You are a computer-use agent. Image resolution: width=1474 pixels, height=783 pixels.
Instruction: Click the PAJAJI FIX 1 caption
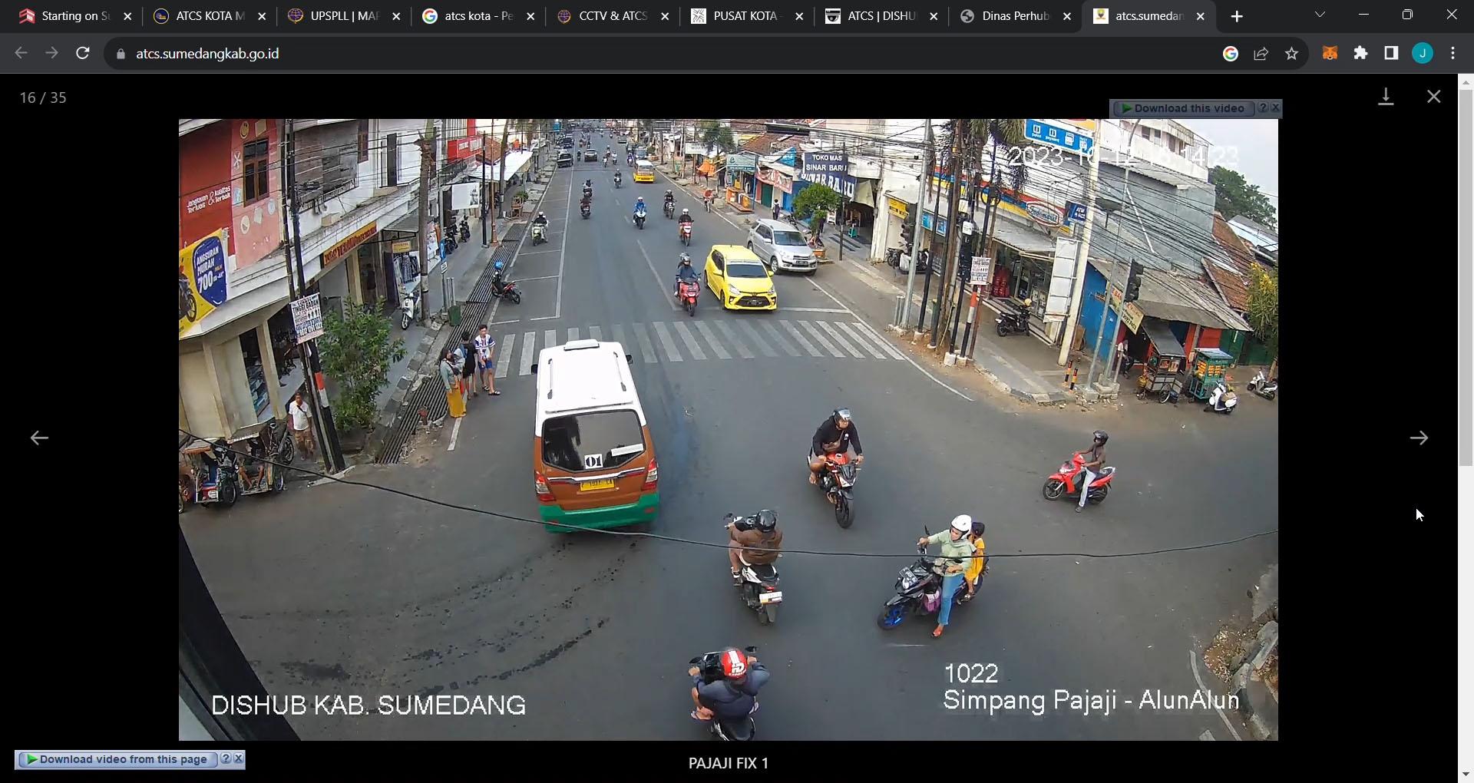point(728,763)
